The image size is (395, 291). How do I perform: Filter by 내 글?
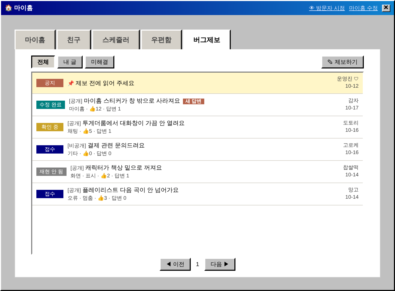click(x=70, y=62)
